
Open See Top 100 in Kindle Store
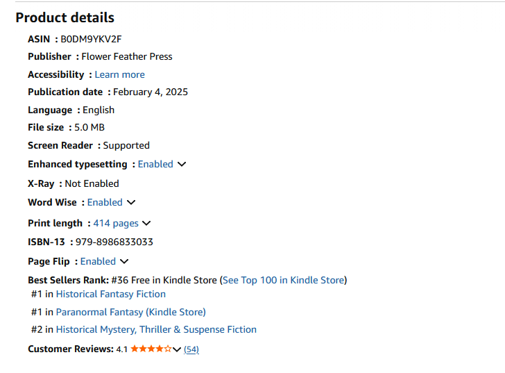(283, 280)
